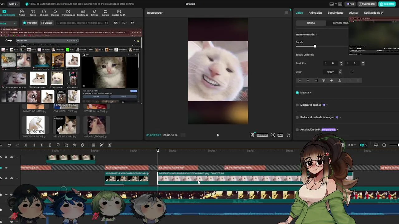This screenshot has height=224, width=399.
Task: Delete the selected clip with trash icon
Action: (x=50, y=145)
